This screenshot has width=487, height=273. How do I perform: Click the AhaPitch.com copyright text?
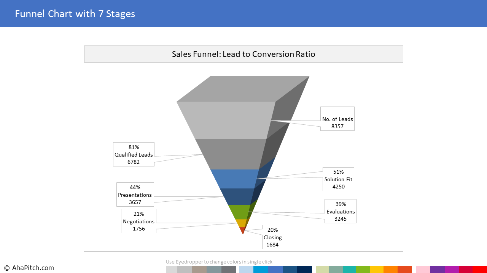[29, 268]
